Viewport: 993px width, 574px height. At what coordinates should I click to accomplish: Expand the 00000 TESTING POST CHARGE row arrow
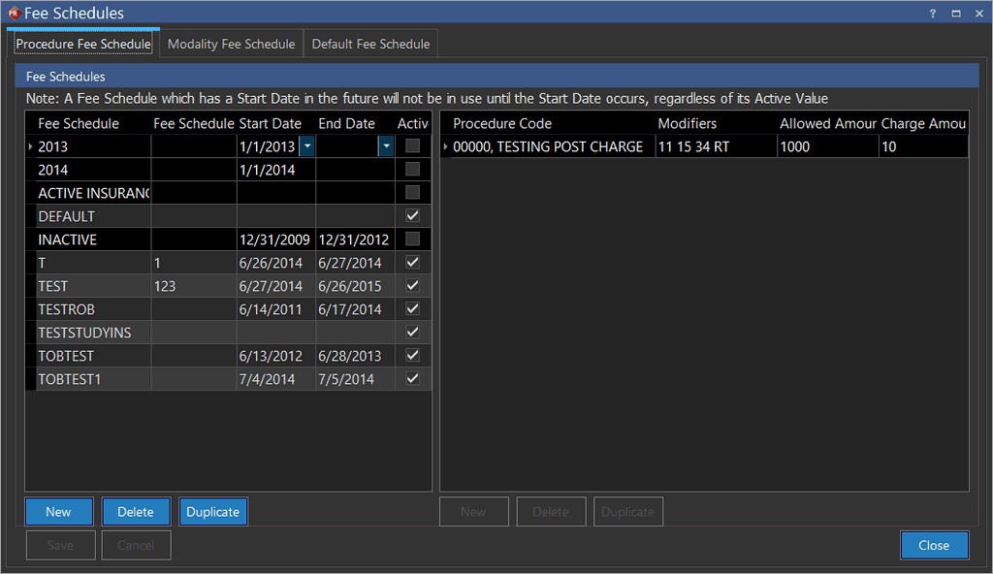446,146
